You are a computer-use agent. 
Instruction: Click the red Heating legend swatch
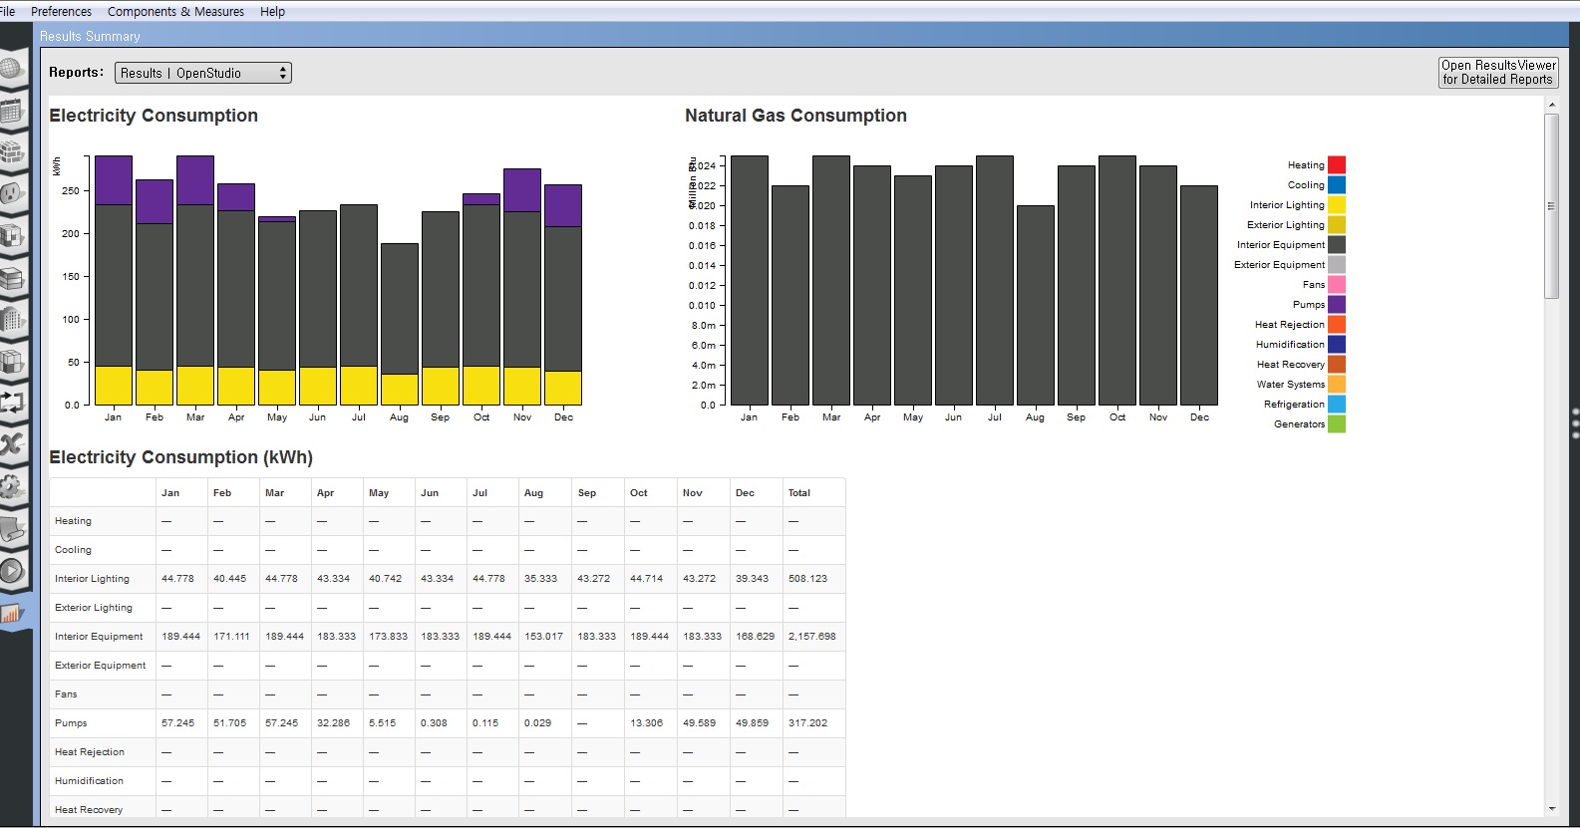(x=1337, y=165)
